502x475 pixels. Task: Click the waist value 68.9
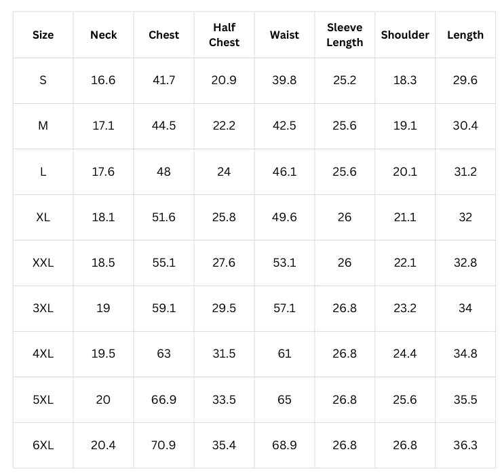pyautogui.click(x=284, y=445)
